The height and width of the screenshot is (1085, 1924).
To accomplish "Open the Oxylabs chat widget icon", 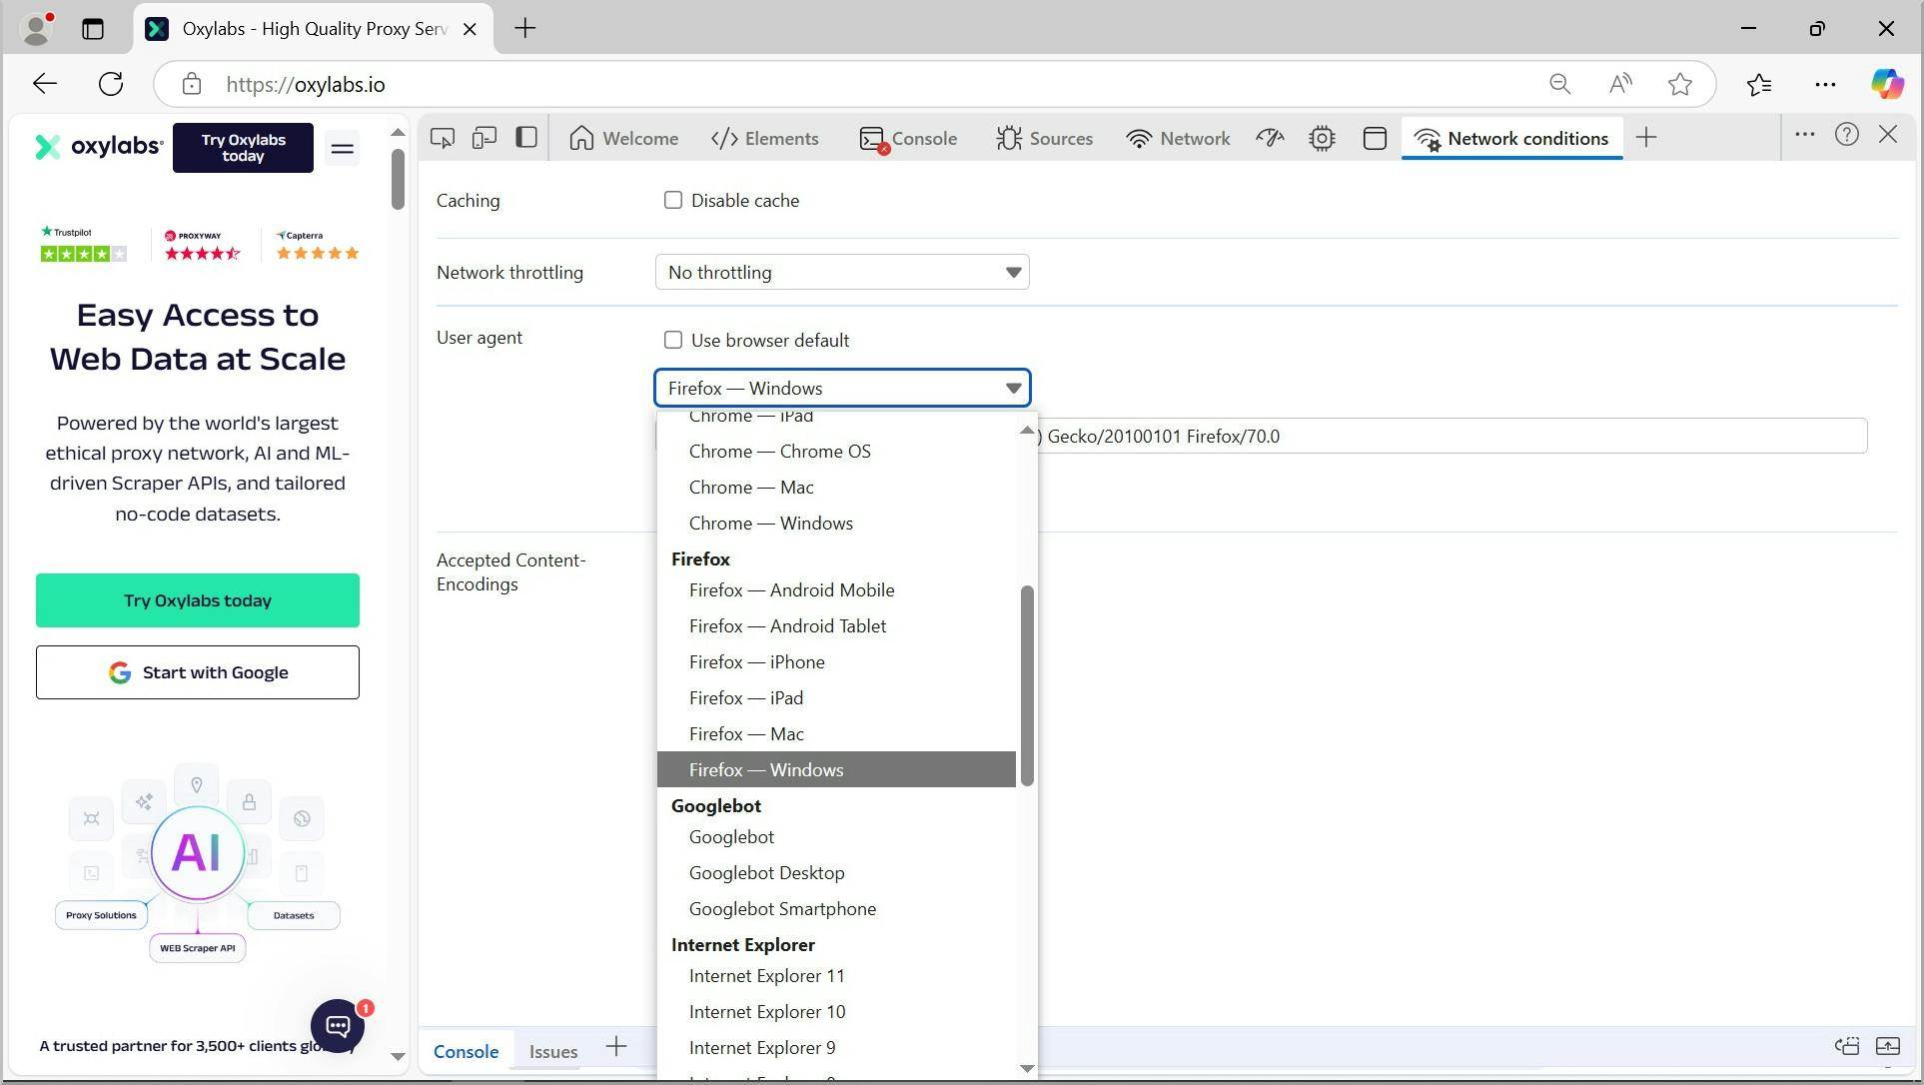I will (338, 1025).
